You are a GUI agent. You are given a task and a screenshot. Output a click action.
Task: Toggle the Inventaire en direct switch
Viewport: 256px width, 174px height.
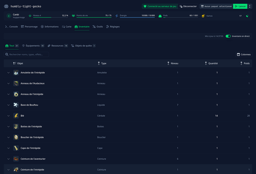[x=228, y=36]
